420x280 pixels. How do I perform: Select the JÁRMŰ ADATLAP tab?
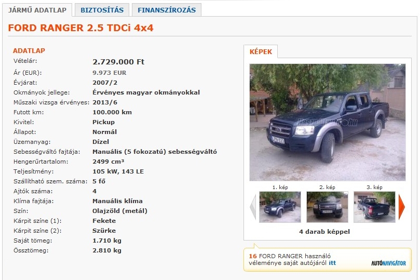tap(37, 10)
